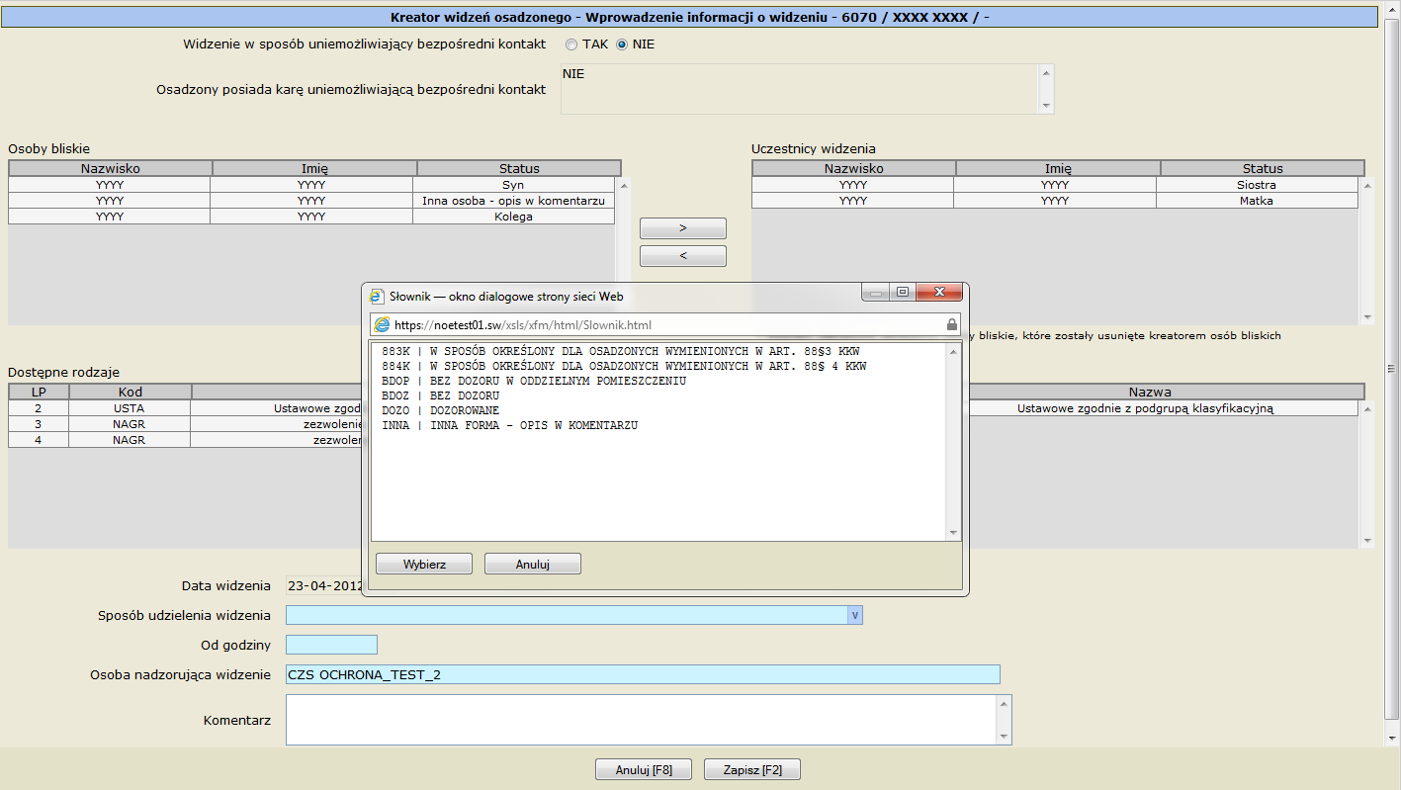Click the Nazwisko header in Osoby bliskie
This screenshot has height=790, width=1401.
(110, 168)
